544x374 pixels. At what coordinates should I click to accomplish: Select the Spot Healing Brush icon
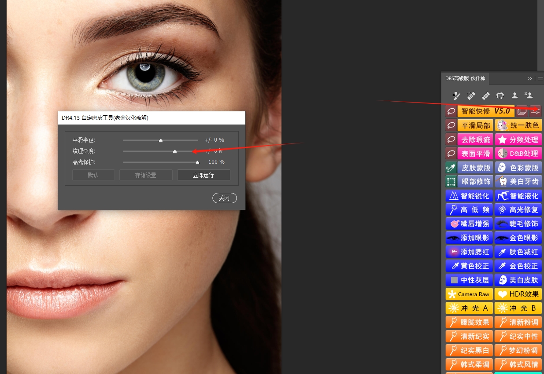coord(471,95)
